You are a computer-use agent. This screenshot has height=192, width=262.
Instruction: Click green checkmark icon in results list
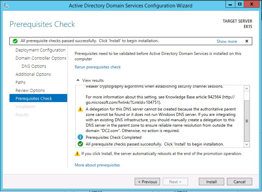80,144
